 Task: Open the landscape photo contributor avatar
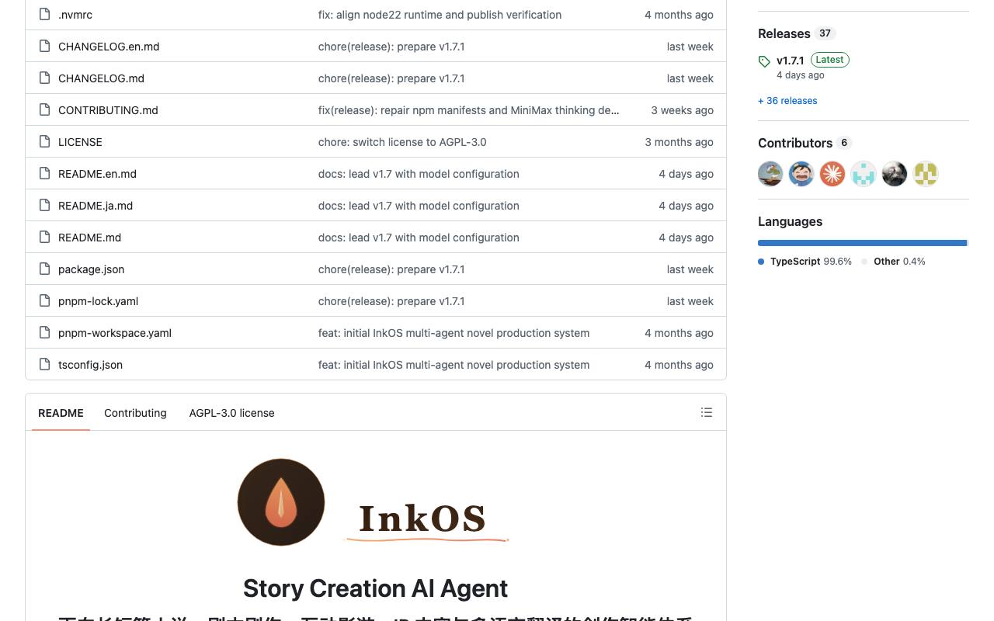click(x=770, y=174)
